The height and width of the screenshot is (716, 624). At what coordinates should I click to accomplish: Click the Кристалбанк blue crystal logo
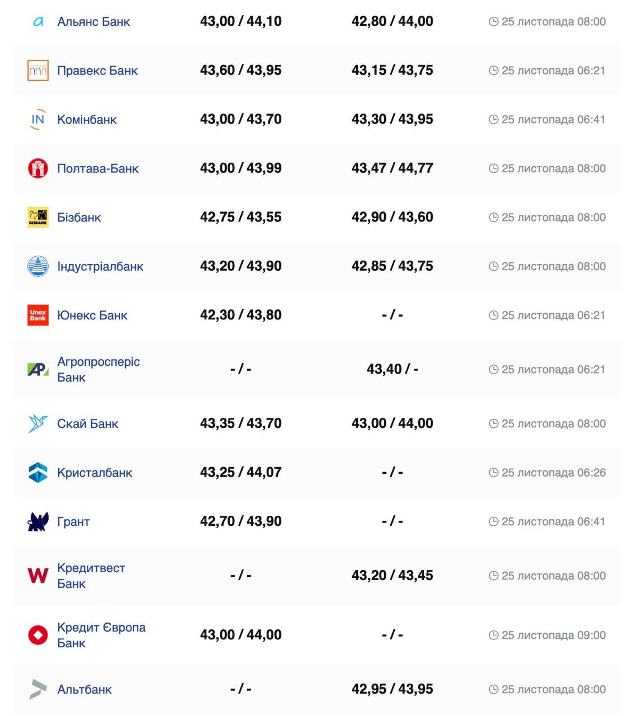point(38,473)
